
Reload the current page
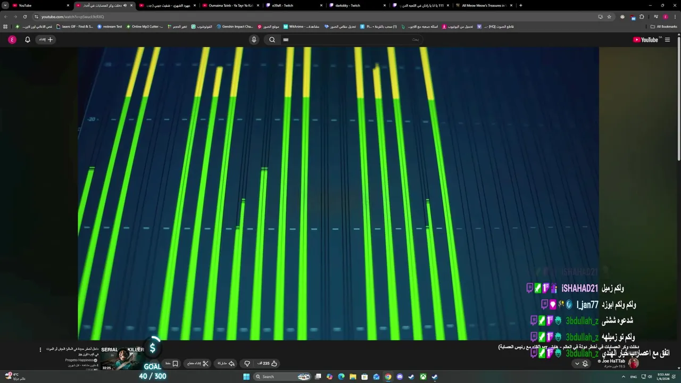(x=24, y=16)
